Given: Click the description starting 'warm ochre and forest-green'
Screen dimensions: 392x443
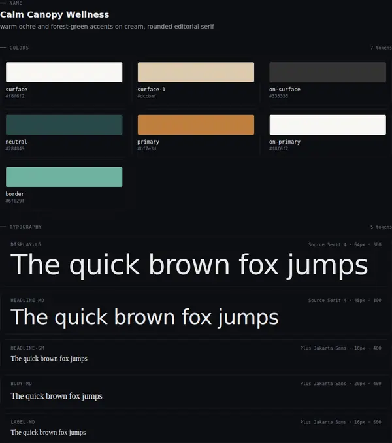Looking at the screenshot, I should point(107,27).
